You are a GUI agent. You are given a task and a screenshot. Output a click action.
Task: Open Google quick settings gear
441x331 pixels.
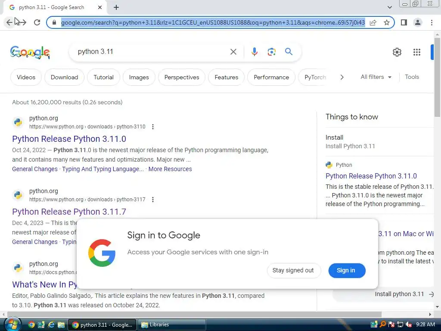coord(397,52)
